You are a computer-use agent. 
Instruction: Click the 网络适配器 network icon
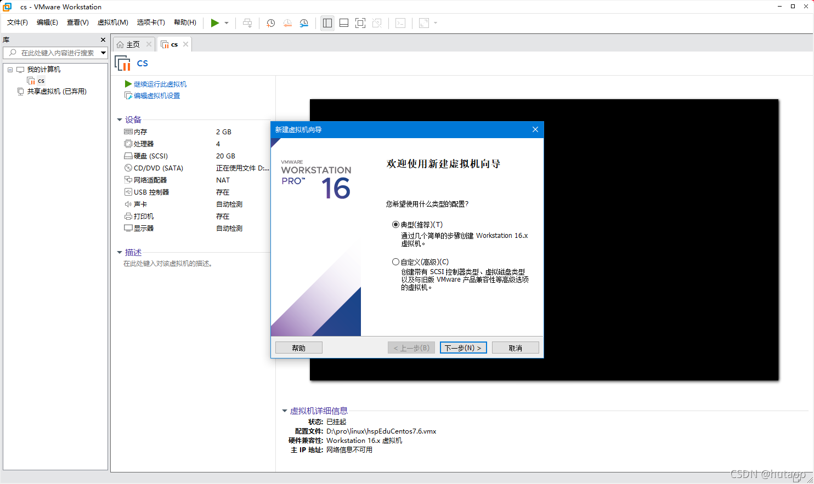coord(128,180)
